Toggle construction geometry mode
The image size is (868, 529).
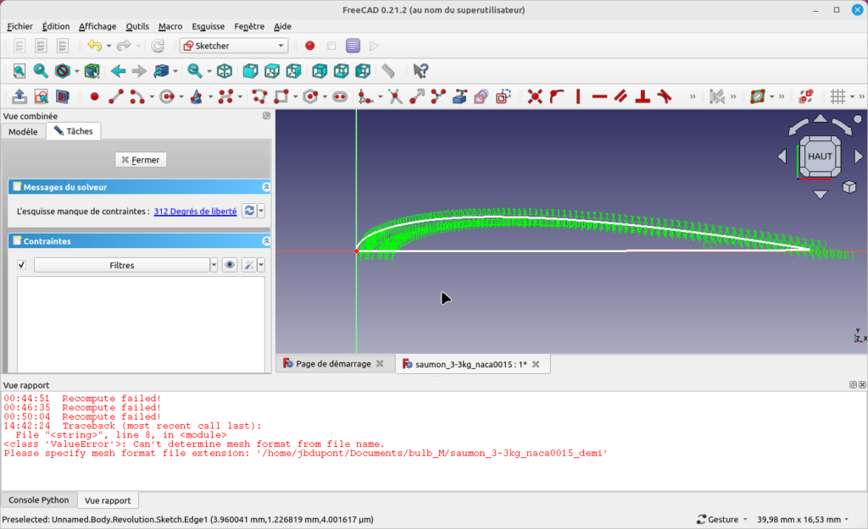504,96
